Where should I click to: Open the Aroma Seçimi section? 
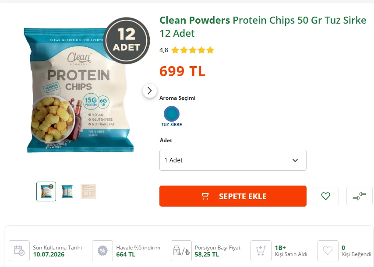[178, 98]
